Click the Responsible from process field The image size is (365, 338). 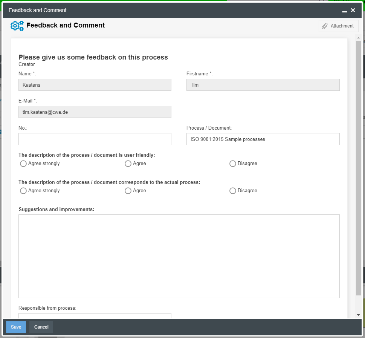(95, 316)
